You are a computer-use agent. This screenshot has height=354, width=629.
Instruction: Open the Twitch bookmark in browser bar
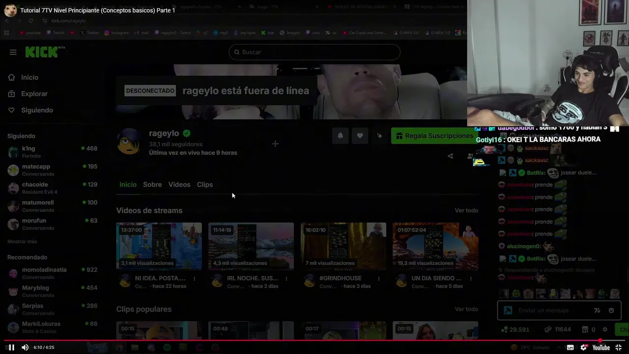(55, 33)
